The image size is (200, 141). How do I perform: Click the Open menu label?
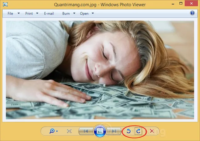point(84,14)
